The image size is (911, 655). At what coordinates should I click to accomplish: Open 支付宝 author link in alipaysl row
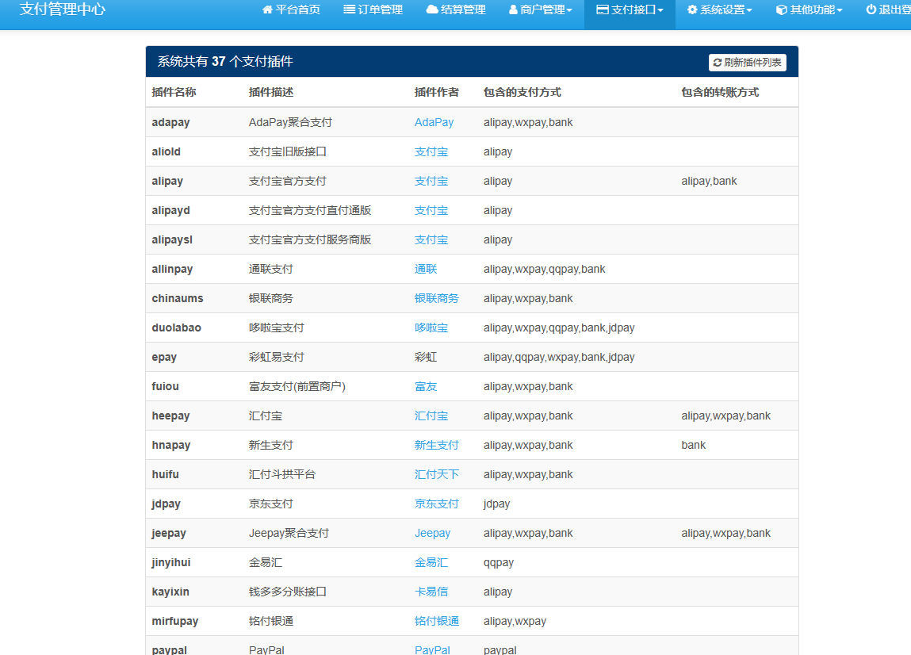431,240
